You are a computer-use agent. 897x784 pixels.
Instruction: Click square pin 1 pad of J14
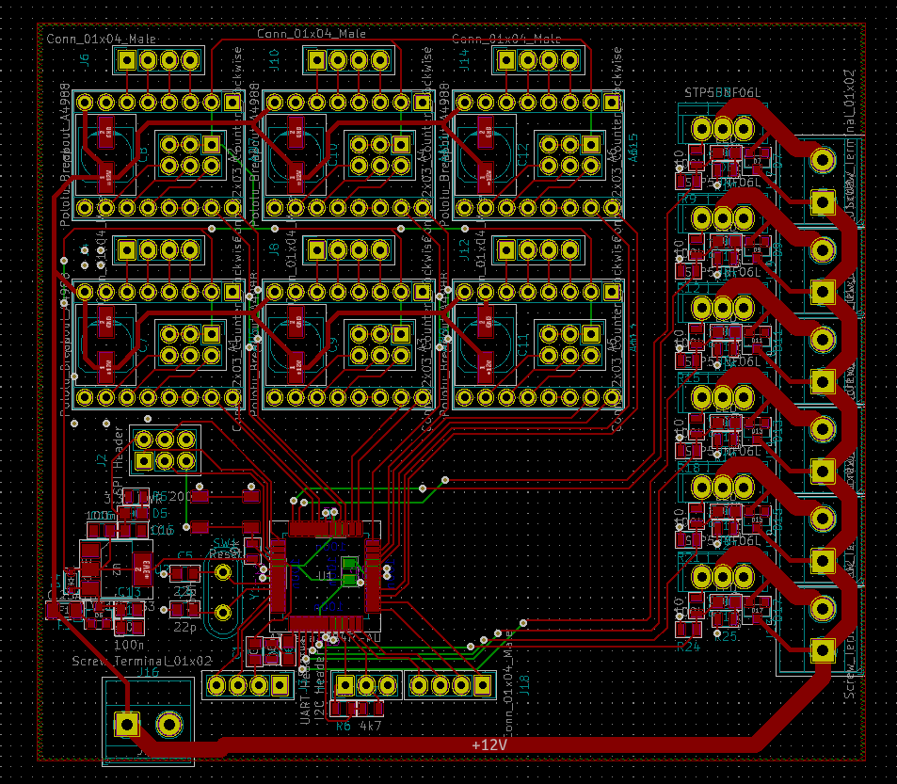(x=506, y=59)
